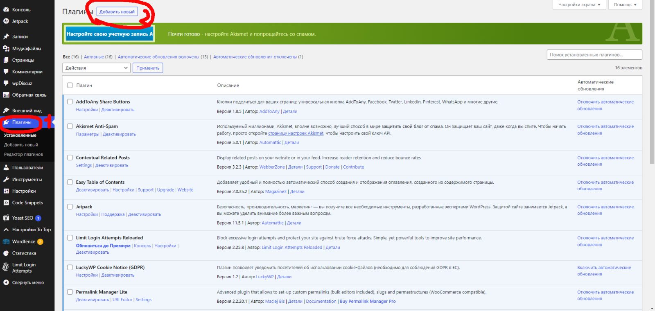Click Donate link for Contextual Related Posts
This screenshot has width=655, height=311.
332,167
